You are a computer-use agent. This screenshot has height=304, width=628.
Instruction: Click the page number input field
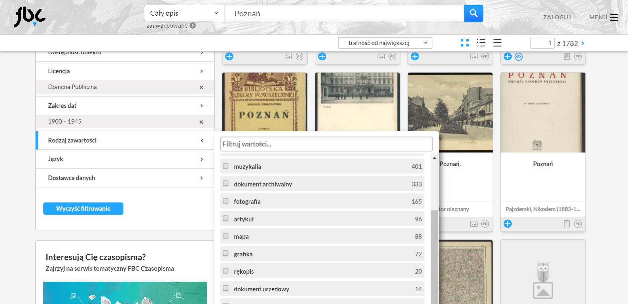coord(542,43)
